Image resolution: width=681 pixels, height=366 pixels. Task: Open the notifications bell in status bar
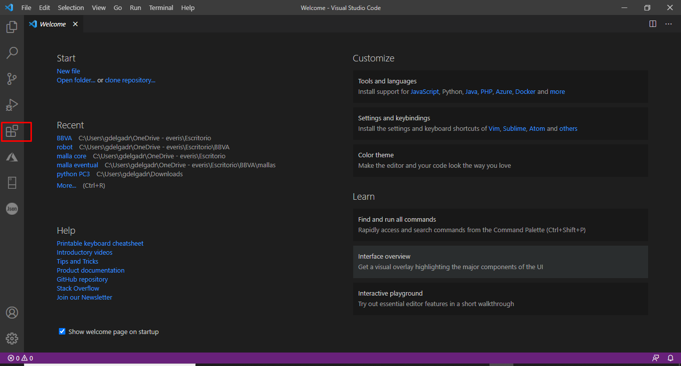click(x=670, y=358)
